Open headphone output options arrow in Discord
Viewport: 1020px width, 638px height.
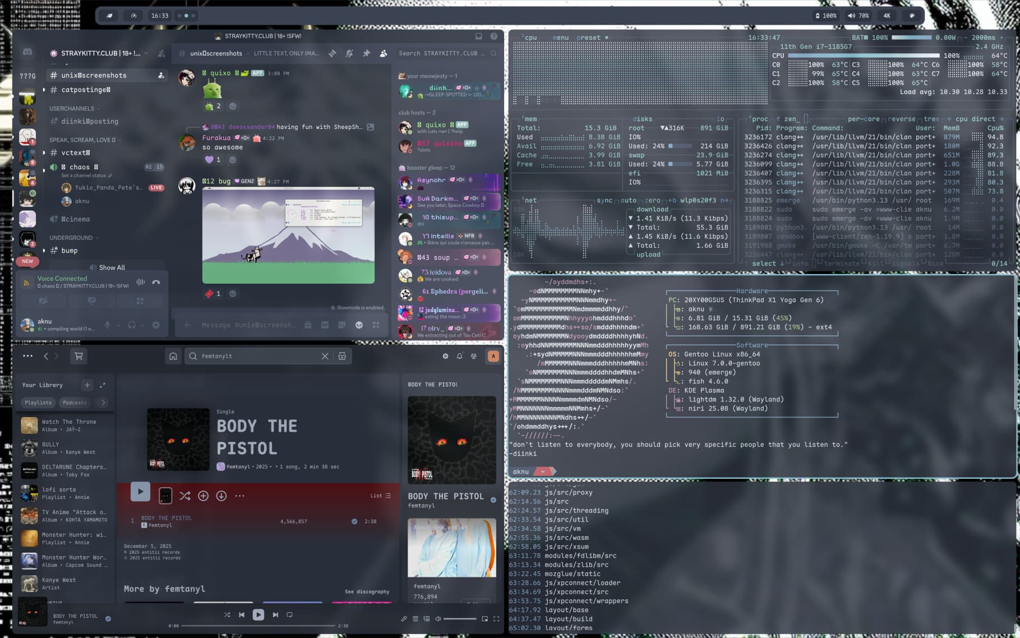(x=143, y=325)
